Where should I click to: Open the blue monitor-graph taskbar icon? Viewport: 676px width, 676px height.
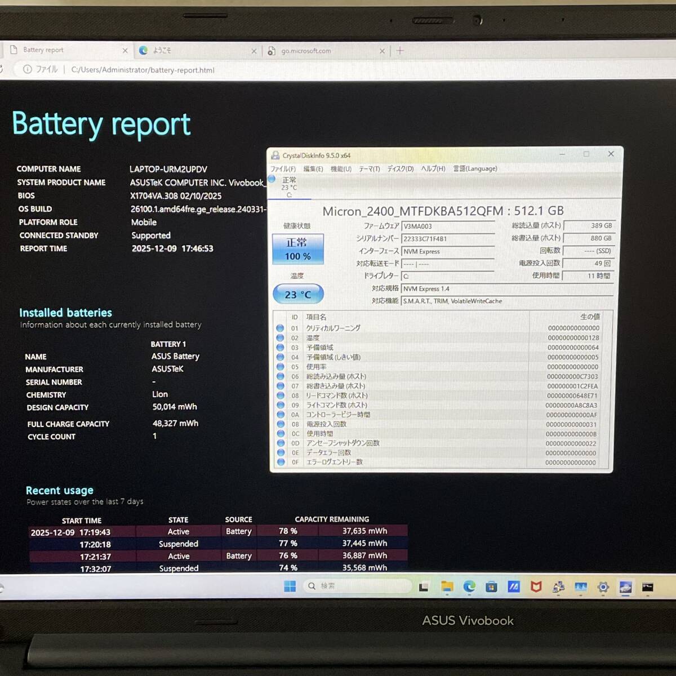[x=581, y=587]
